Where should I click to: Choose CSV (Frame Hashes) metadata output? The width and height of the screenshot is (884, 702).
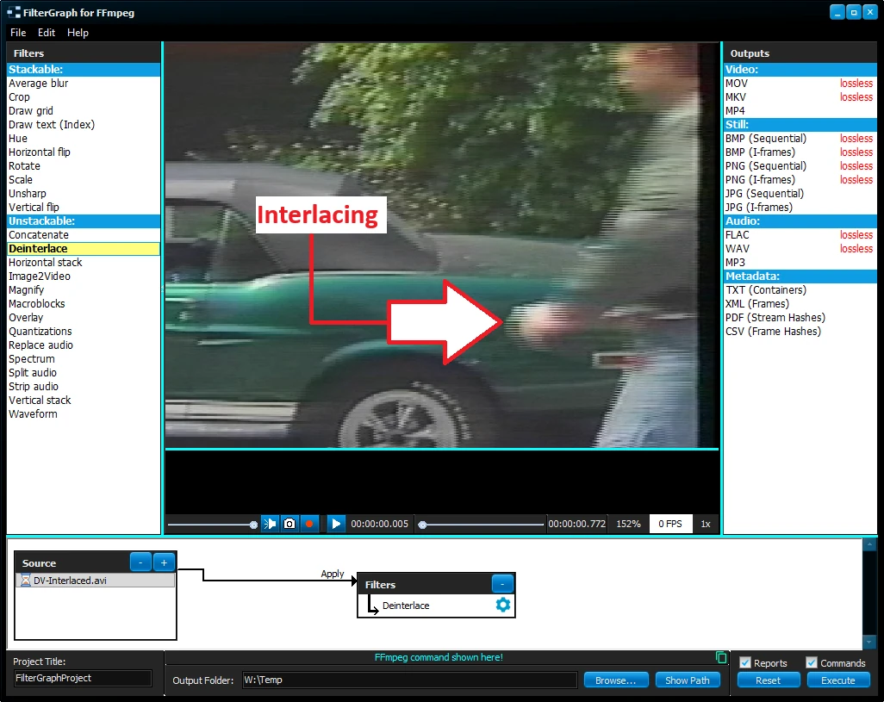point(800,332)
